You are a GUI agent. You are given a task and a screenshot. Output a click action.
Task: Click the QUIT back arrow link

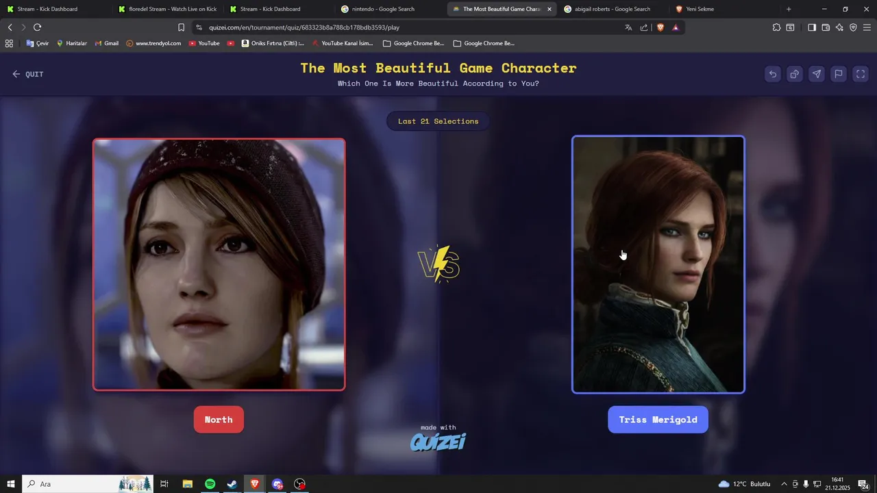coord(27,74)
